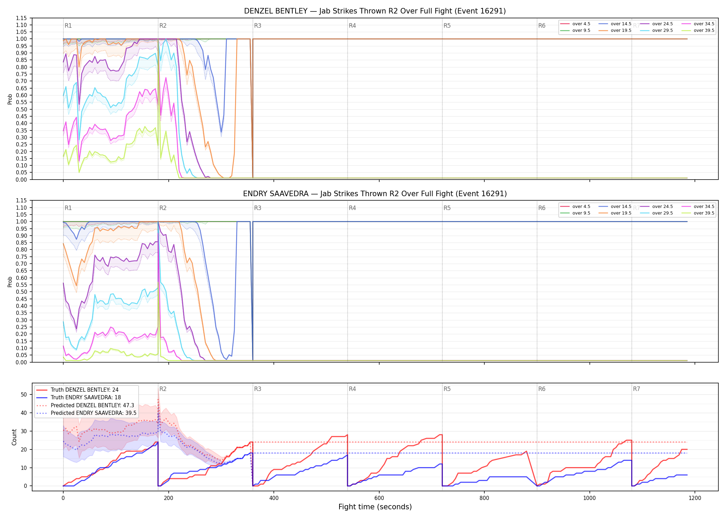Click R6 round label in bottom Count chart
Viewport: 726px width, 519px height.
pyautogui.click(x=542, y=389)
